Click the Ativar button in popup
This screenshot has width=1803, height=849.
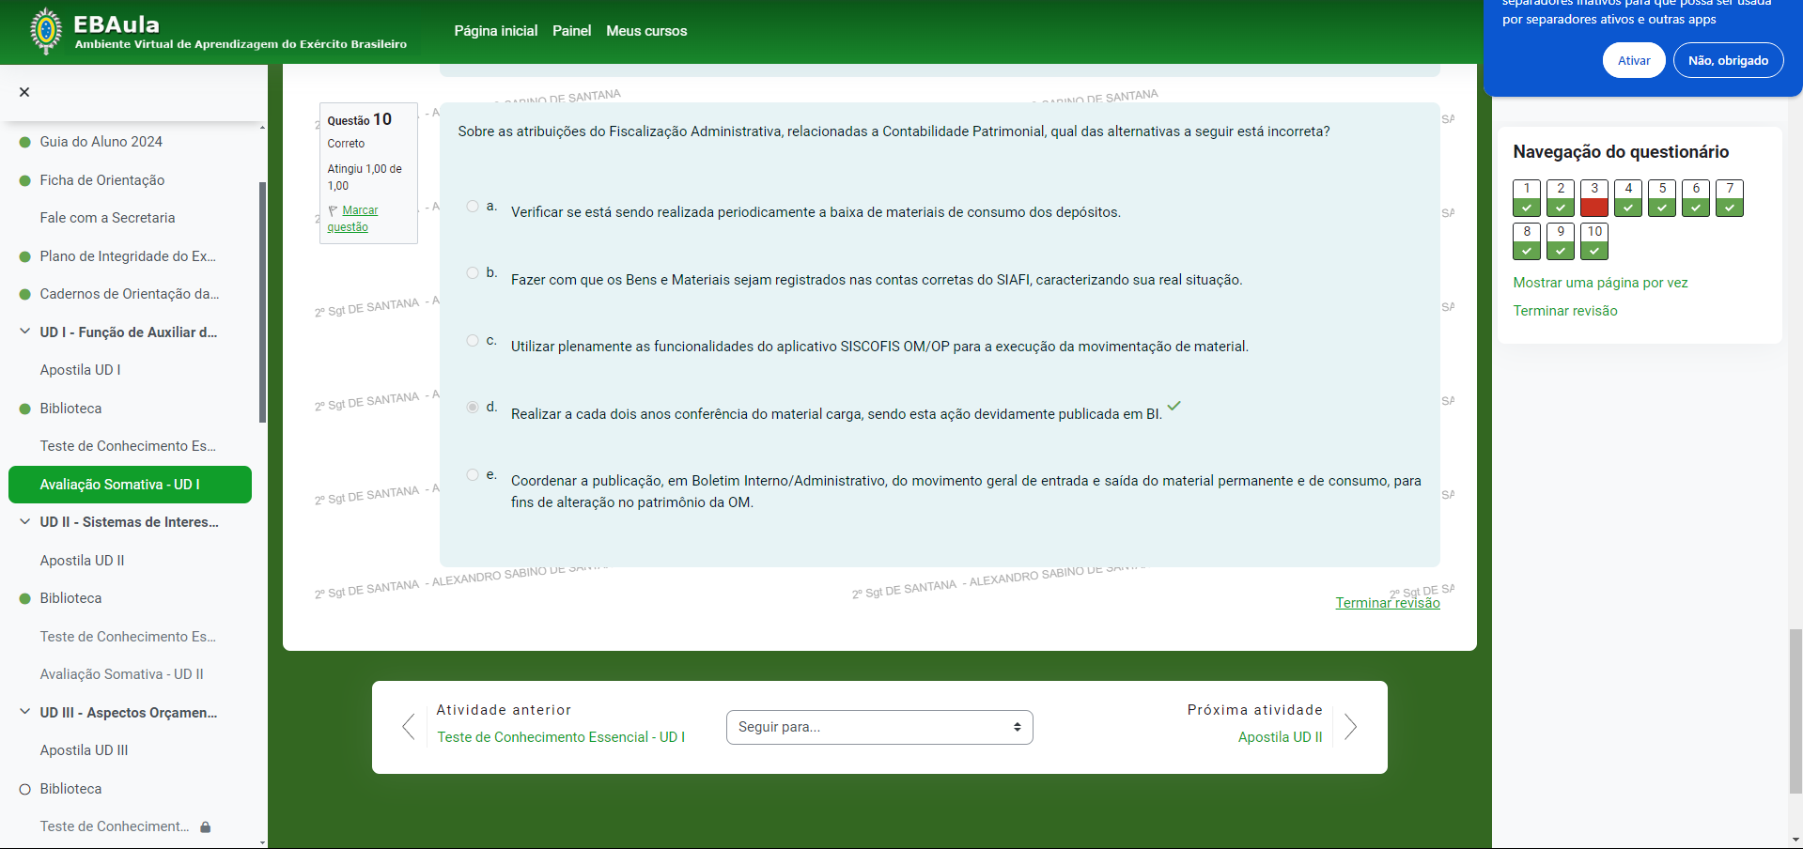pos(1633,60)
